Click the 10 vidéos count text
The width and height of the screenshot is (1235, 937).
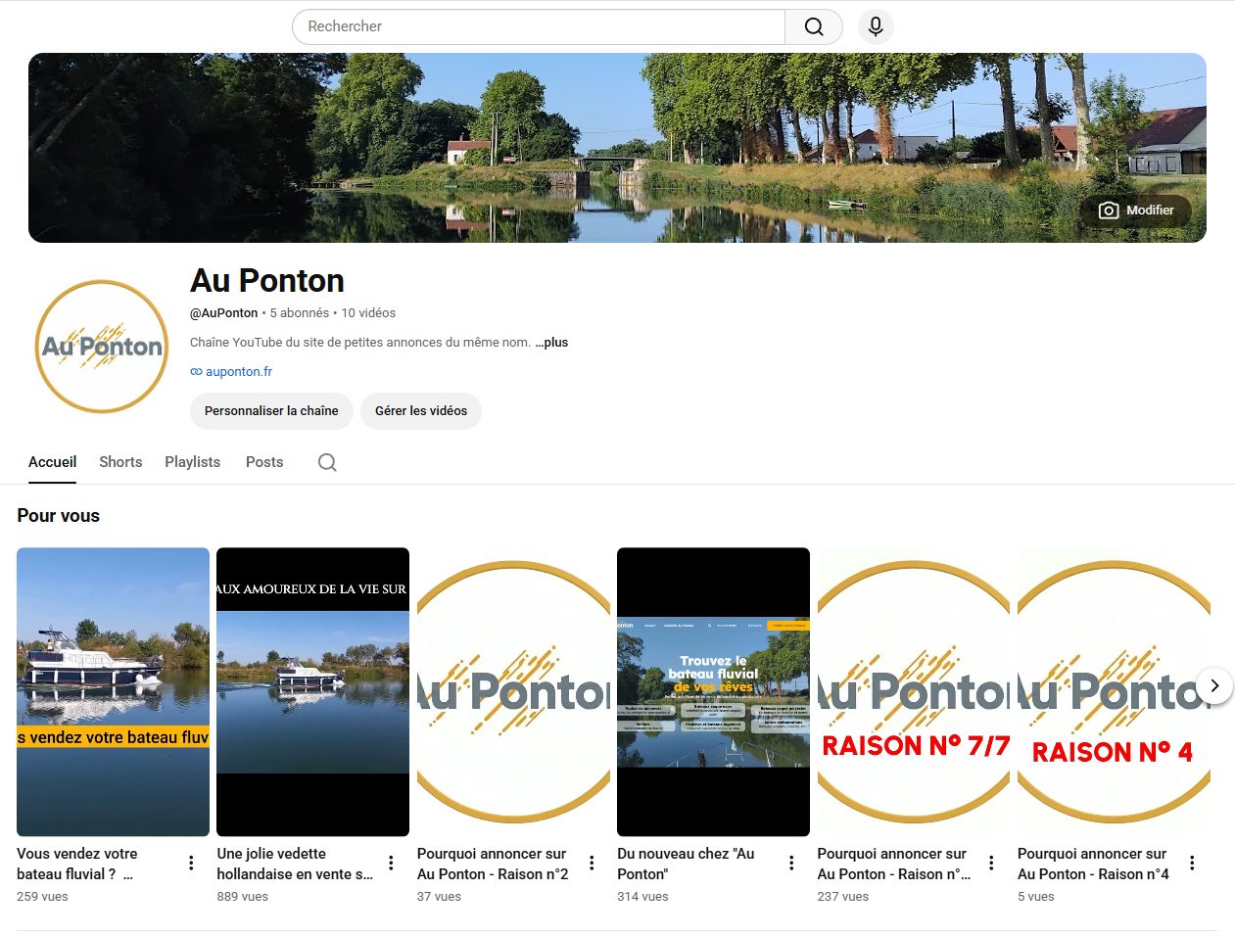point(368,313)
